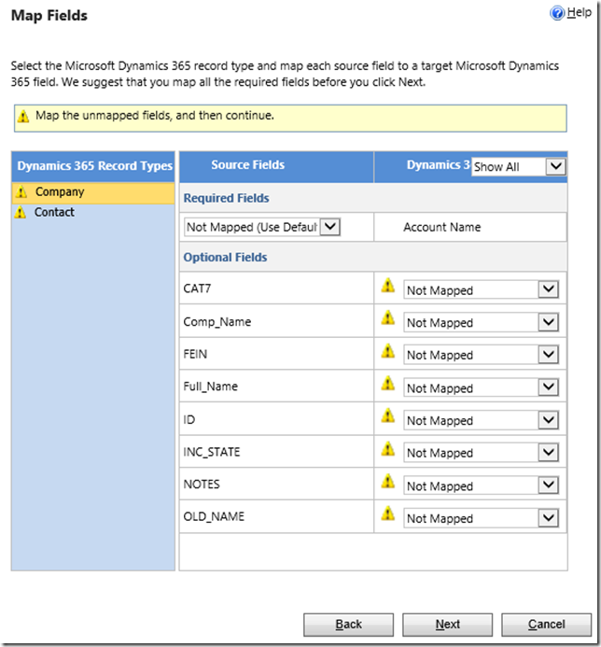The width and height of the screenshot is (601, 647).
Task: Click the blue Help question mark icon
Action: coord(557,13)
